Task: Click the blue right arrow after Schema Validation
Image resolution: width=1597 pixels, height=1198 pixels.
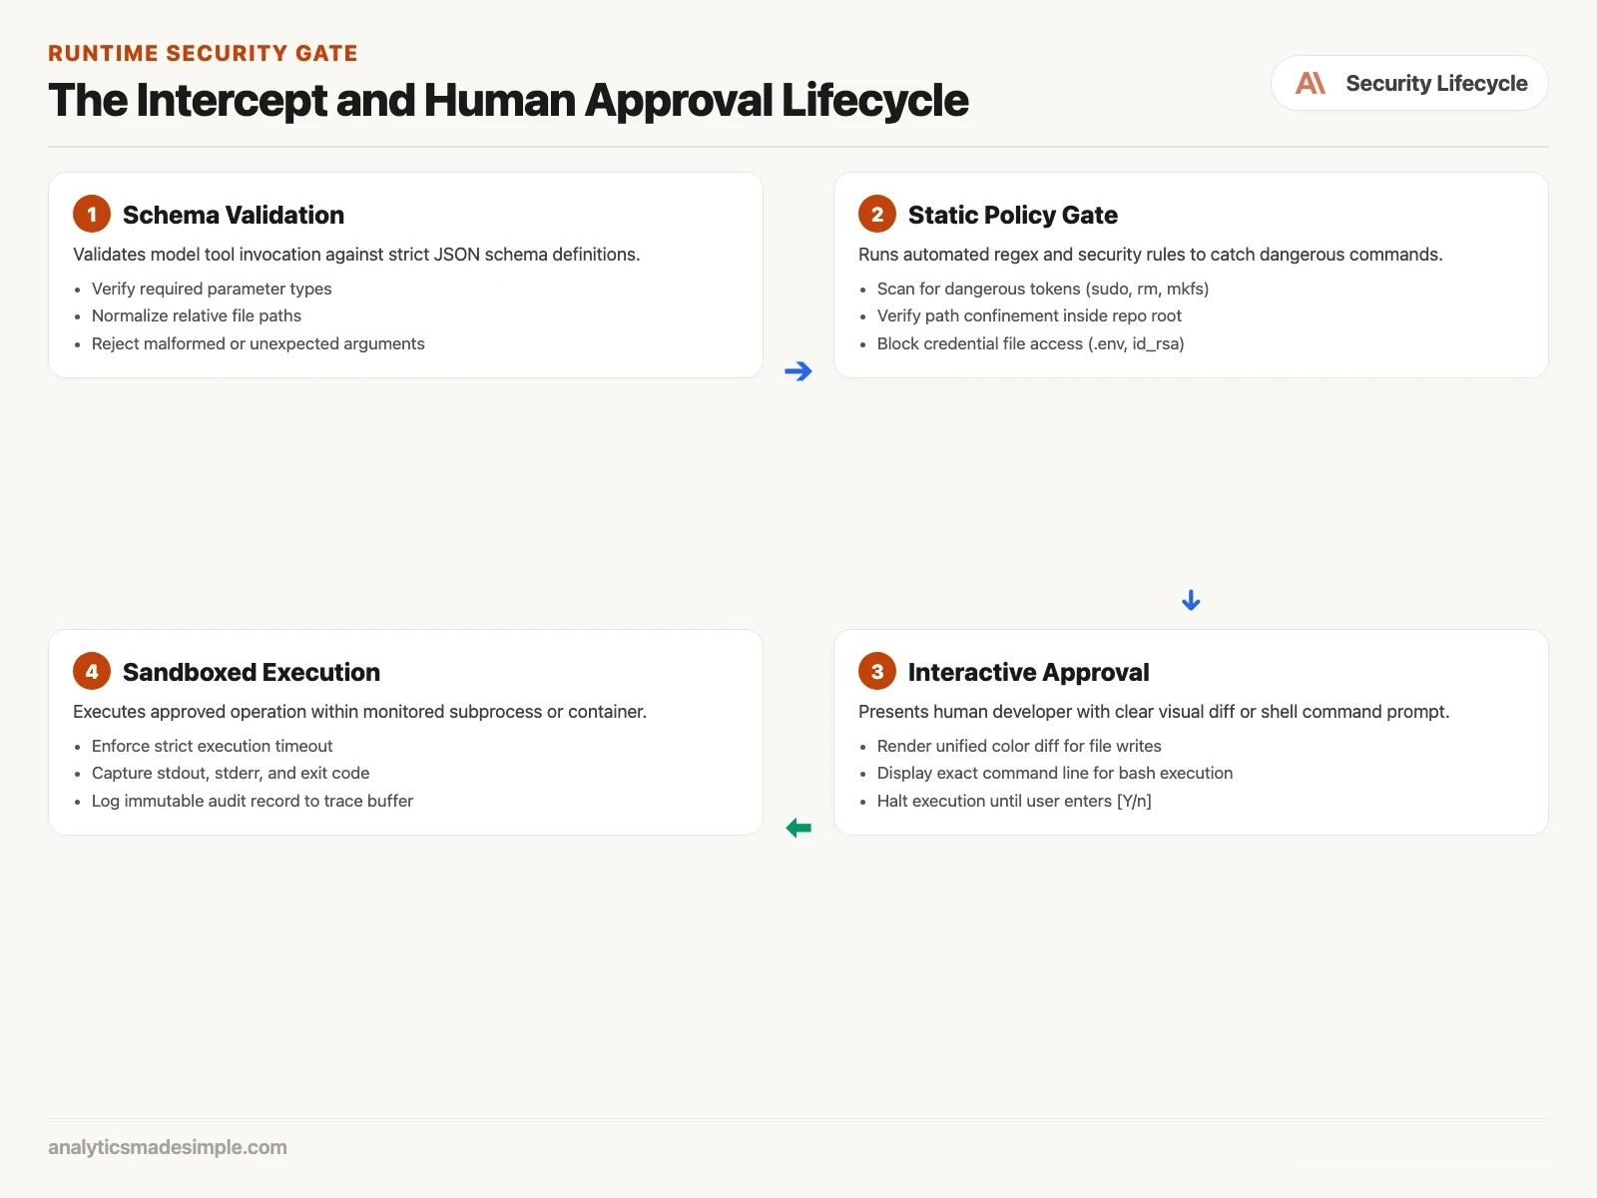Action: [798, 371]
